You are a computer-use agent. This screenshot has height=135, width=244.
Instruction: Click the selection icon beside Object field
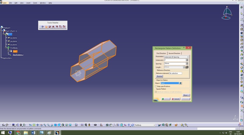tap(180, 83)
